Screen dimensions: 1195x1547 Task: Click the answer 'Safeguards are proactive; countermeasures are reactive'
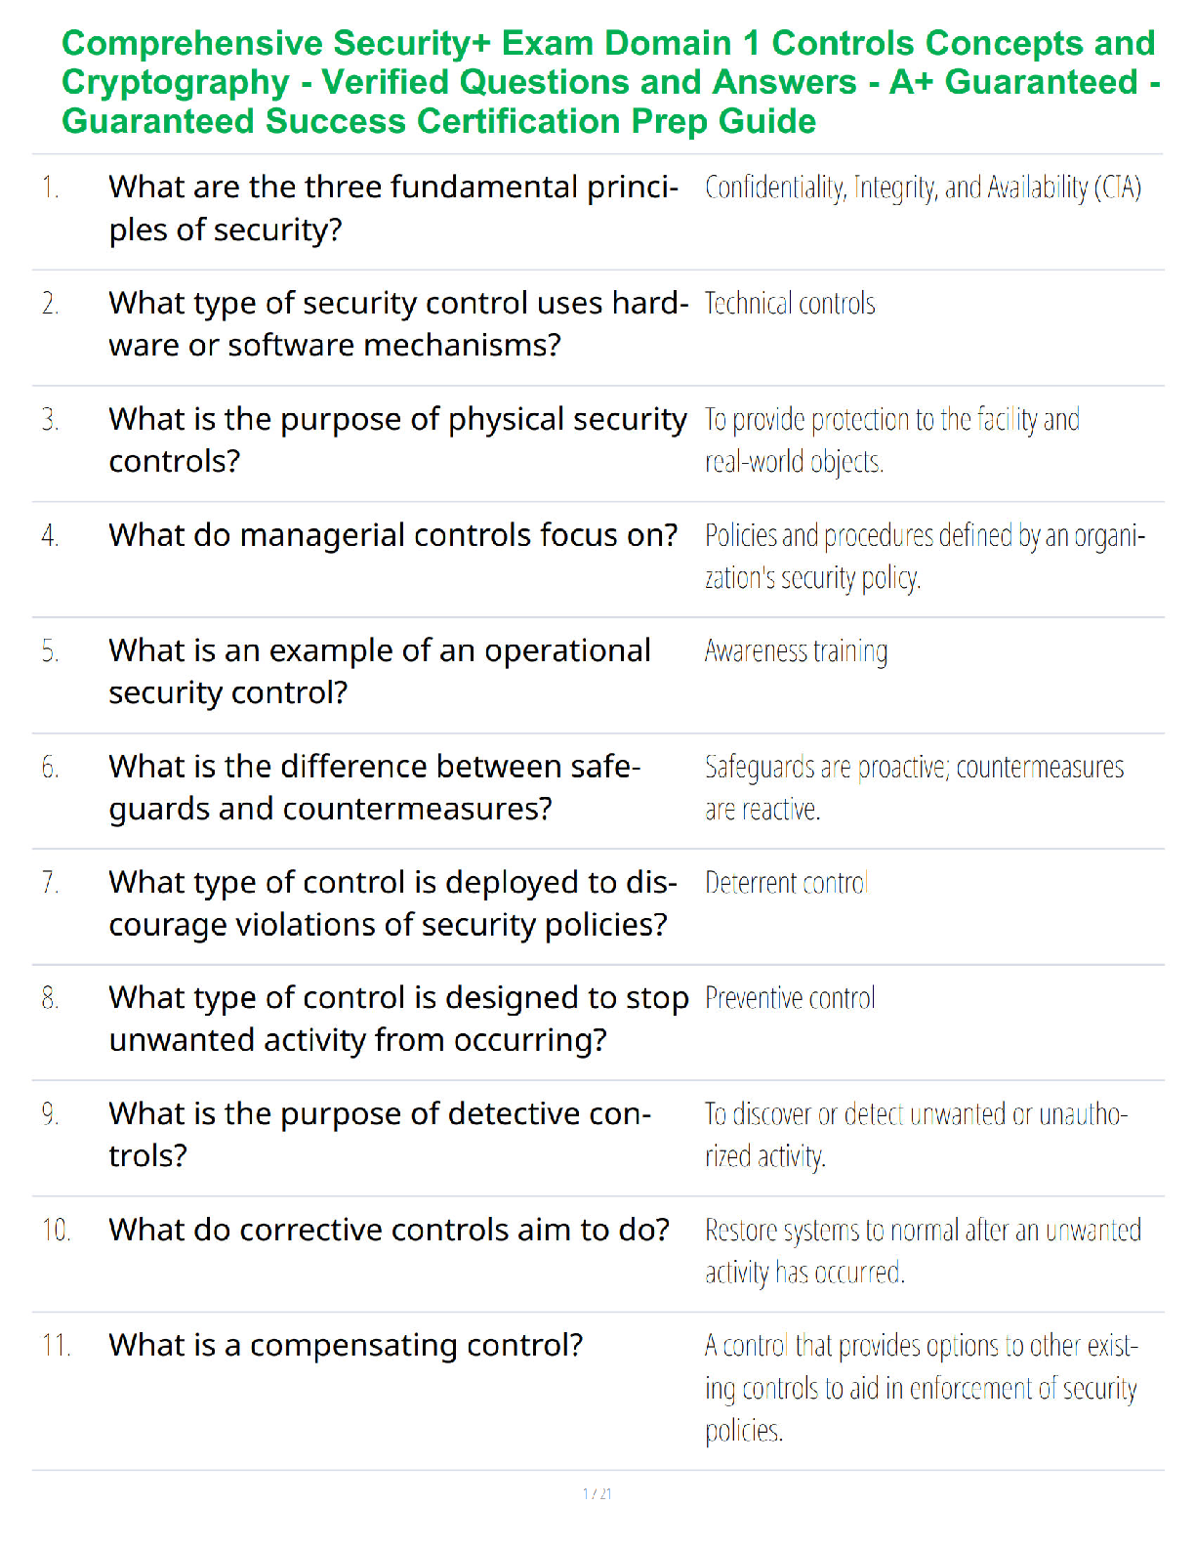(x=915, y=788)
